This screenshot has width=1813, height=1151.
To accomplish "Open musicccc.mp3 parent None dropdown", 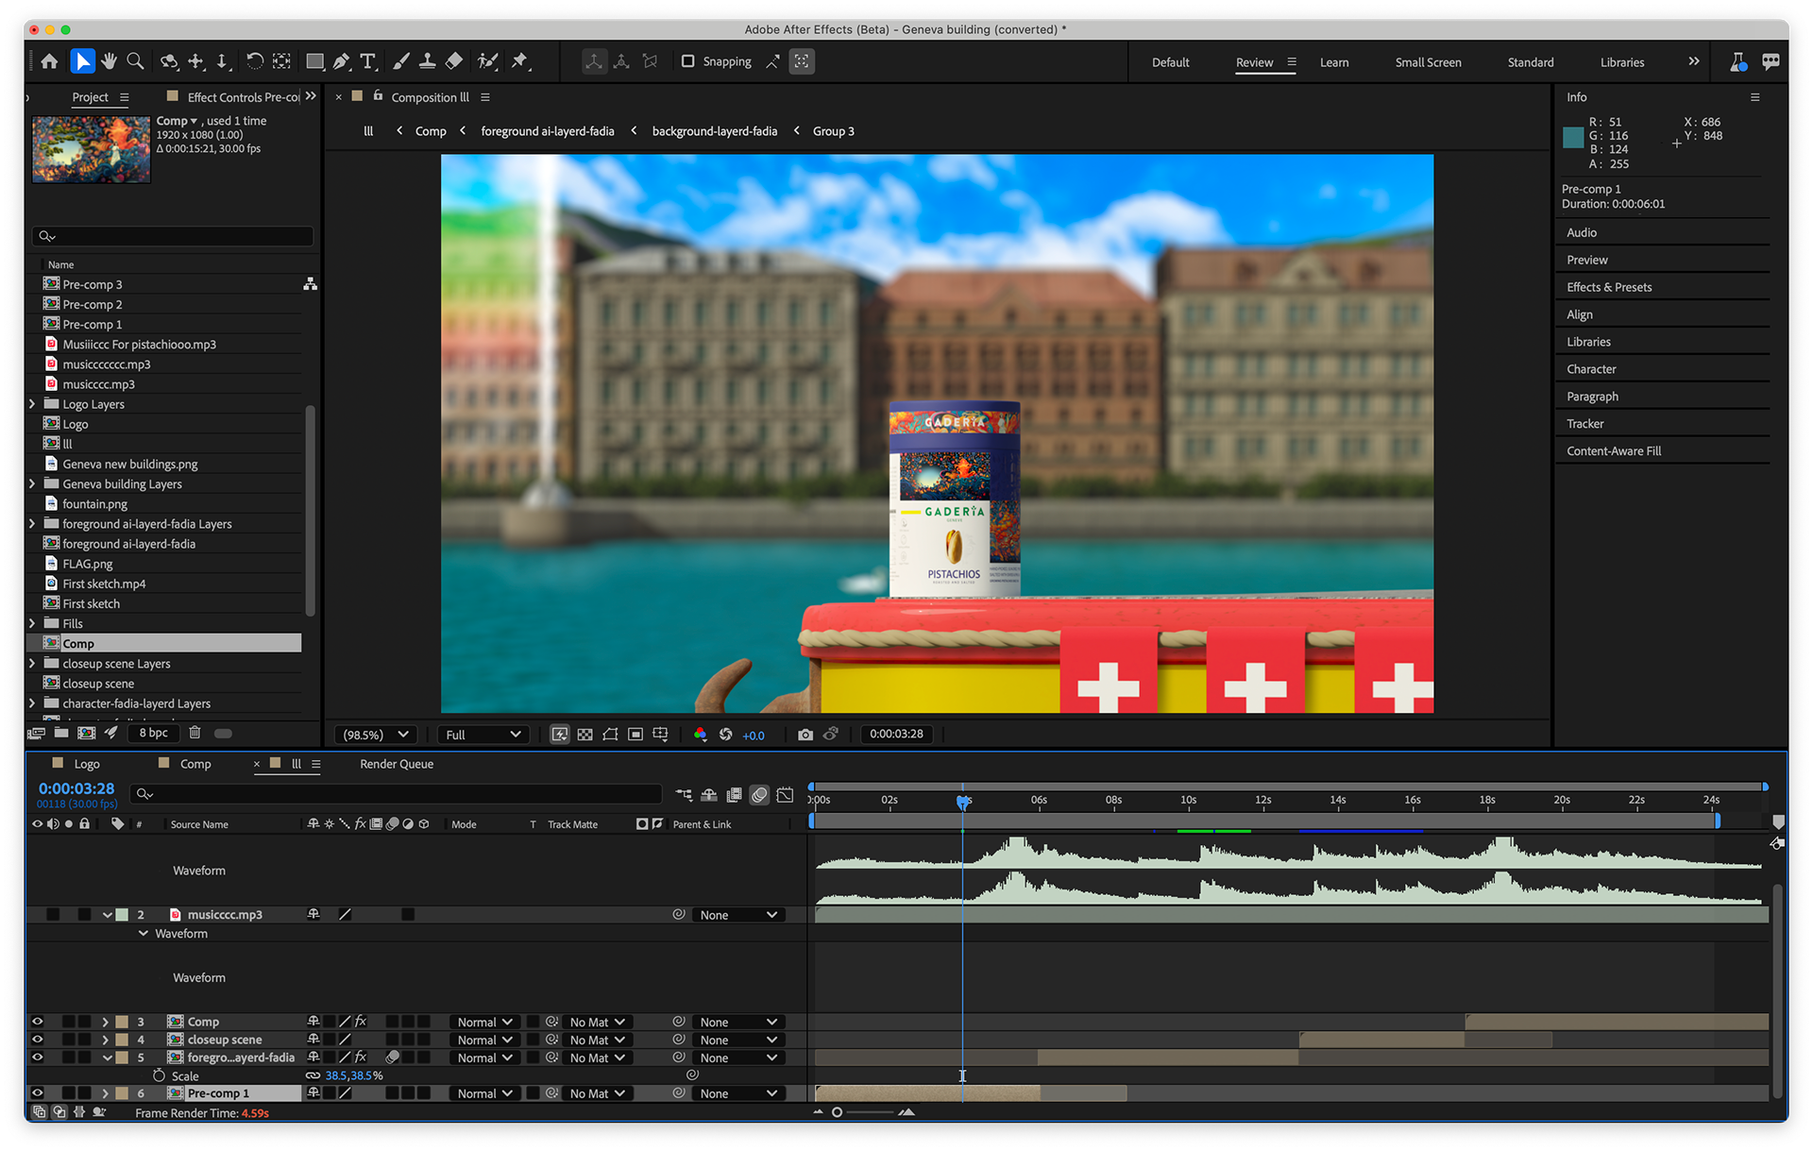I will click(738, 915).
